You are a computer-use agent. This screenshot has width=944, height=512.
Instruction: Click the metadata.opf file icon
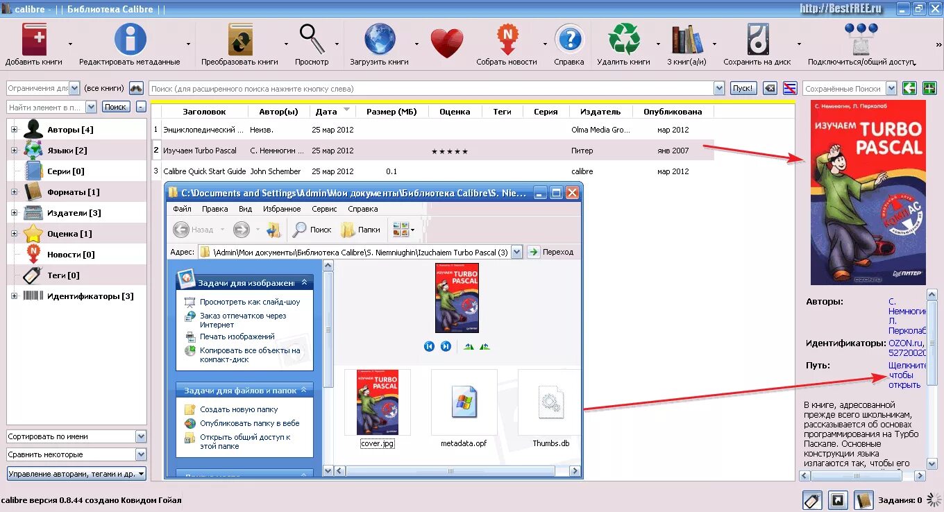coord(464,403)
